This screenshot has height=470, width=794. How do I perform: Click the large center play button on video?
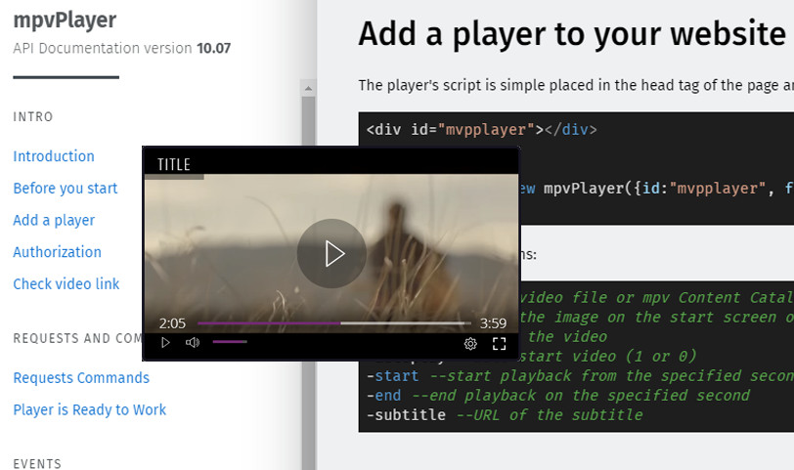[331, 253]
